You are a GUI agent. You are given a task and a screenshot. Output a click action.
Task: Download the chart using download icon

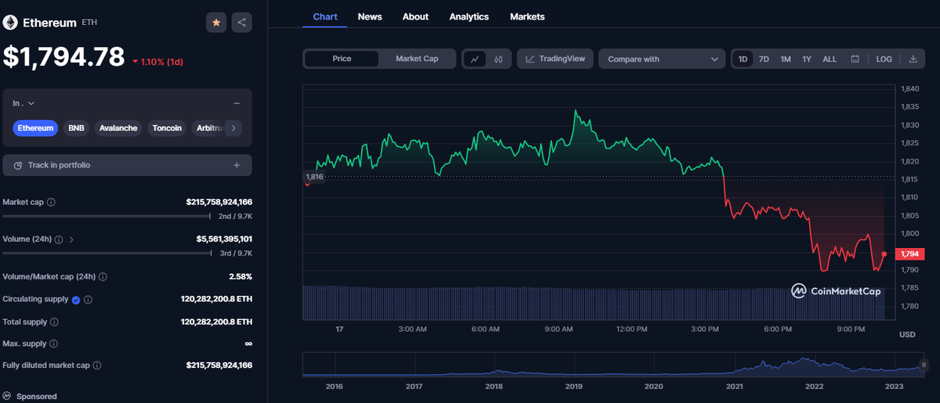[913, 59]
